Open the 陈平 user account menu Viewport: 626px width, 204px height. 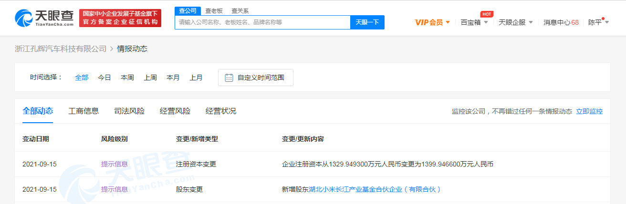click(x=598, y=22)
